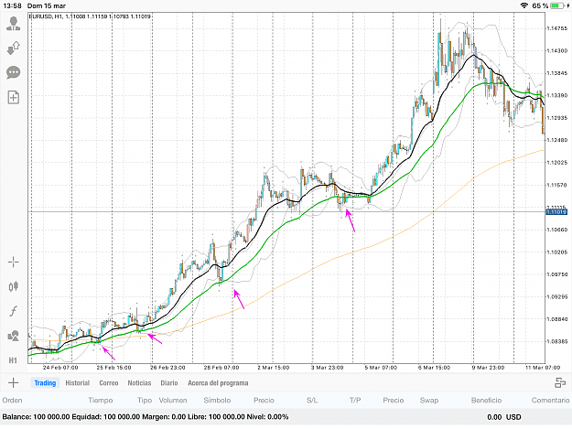Switch to the Trading tab
Viewport: 572px width, 429px height.
pyautogui.click(x=45, y=383)
